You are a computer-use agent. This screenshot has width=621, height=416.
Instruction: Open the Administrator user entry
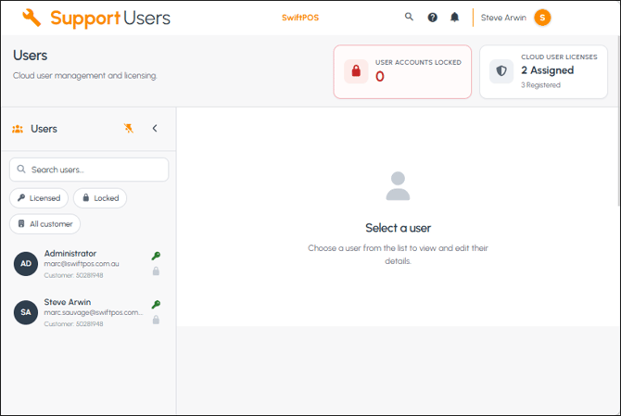coord(89,264)
